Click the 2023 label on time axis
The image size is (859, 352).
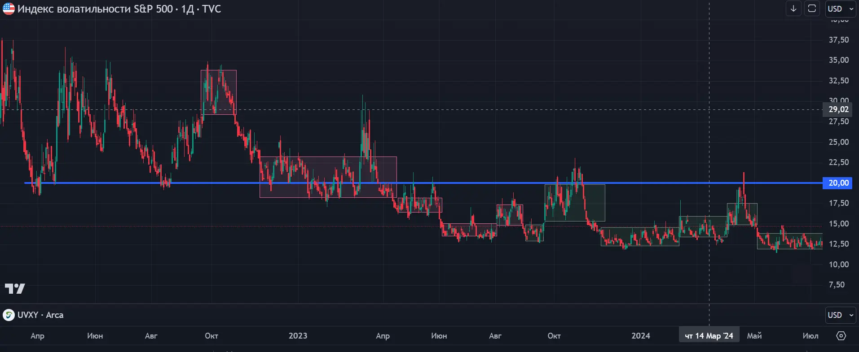[298, 335]
